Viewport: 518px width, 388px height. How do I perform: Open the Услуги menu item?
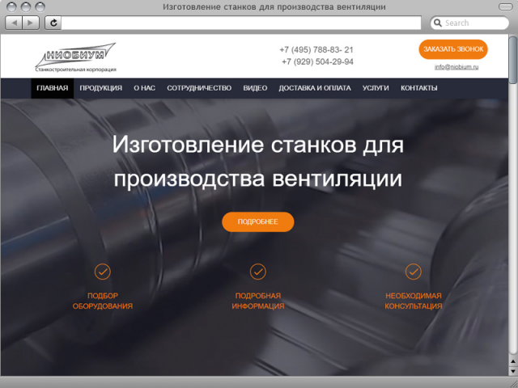pos(376,88)
